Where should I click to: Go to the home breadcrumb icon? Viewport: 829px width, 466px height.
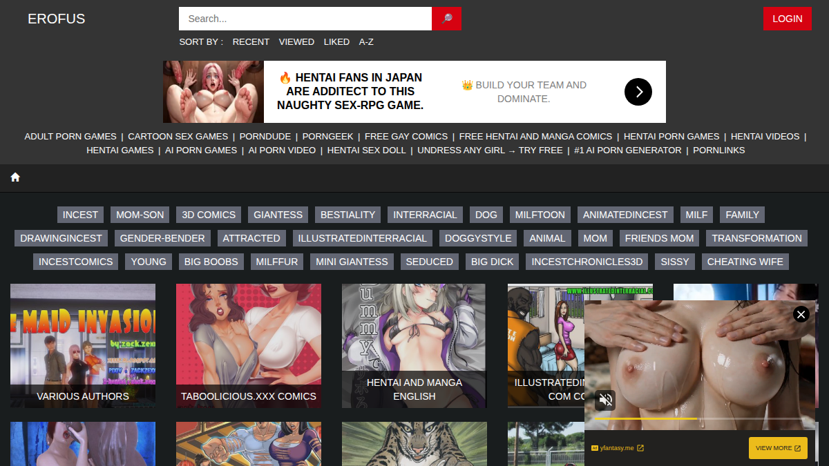[x=15, y=177]
